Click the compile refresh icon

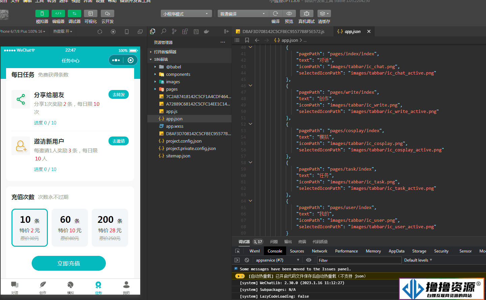pyautogui.click(x=275, y=13)
